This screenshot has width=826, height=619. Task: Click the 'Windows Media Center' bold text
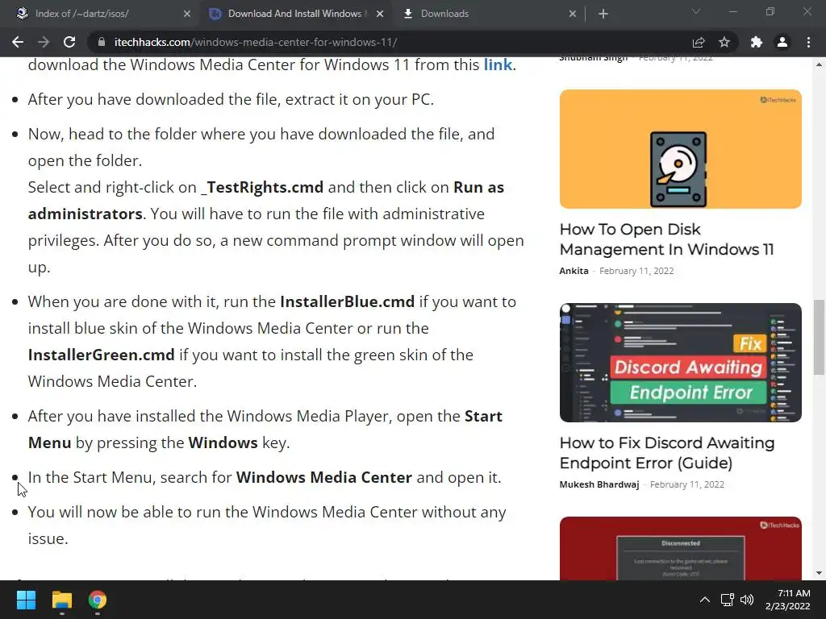coord(324,477)
